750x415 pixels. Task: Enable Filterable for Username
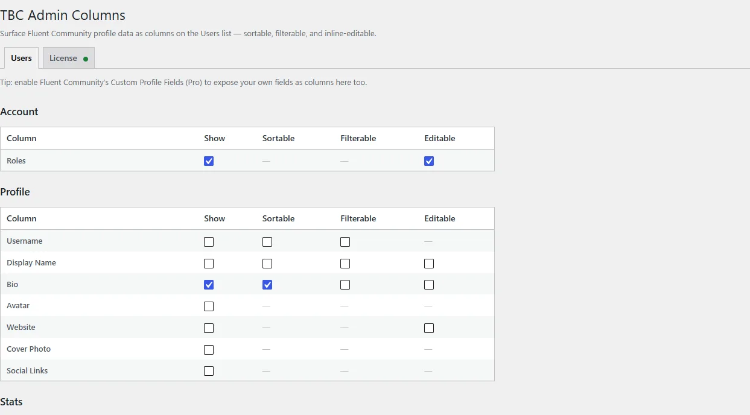coord(345,242)
